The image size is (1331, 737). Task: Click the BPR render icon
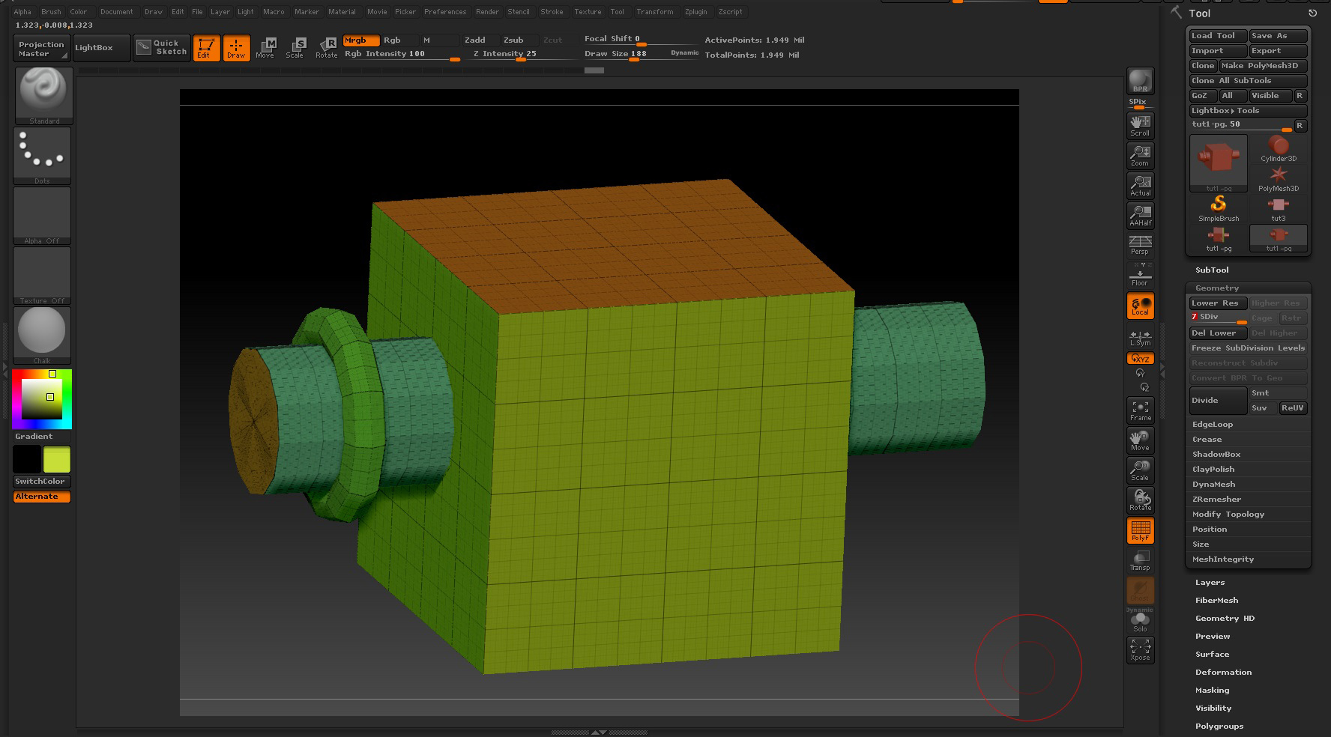tap(1140, 80)
